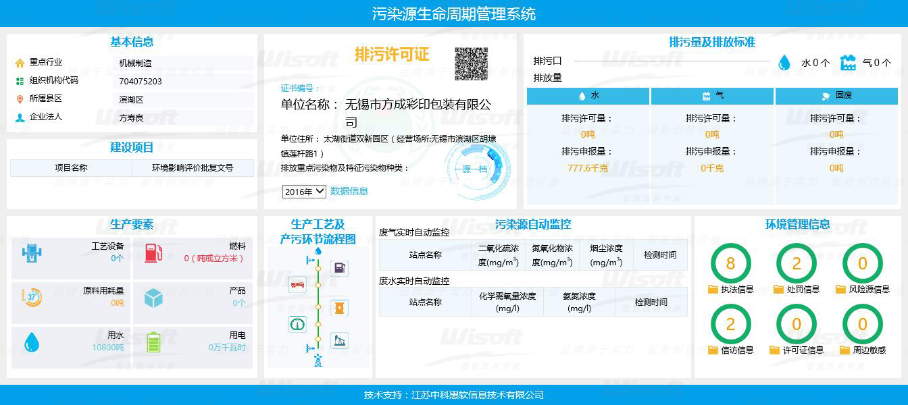
Task: Switch to the 固废 emissions tab
Action: [x=836, y=96]
